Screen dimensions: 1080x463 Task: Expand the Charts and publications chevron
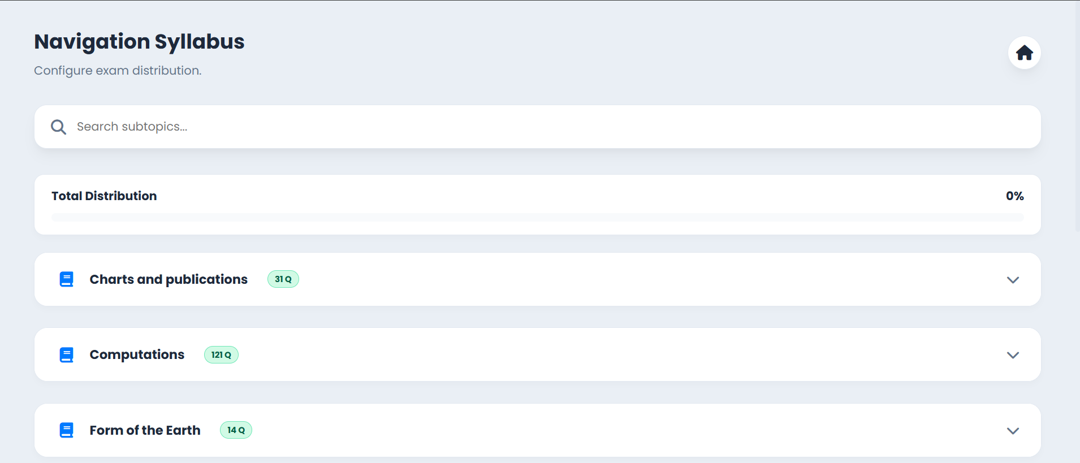1013,280
